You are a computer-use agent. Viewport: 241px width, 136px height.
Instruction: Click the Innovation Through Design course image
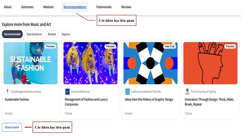click(210, 63)
